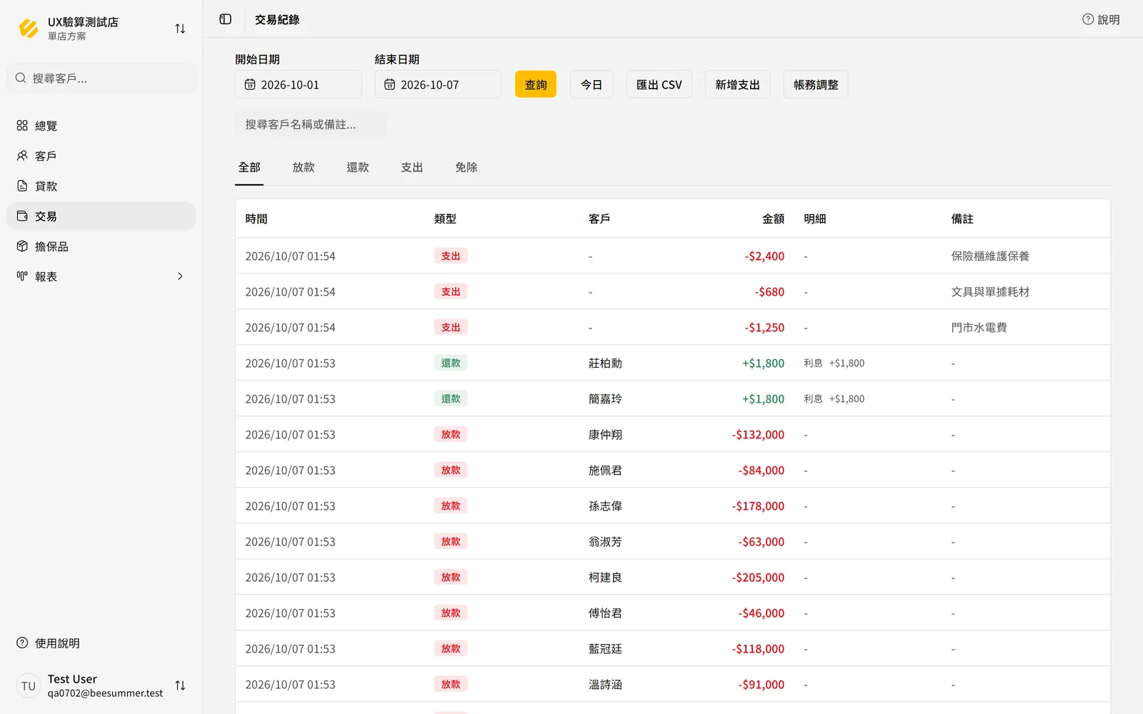The width and height of the screenshot is (1143, 714).
Task: Click the yellow 查詢 button
Action: (536, 84)
